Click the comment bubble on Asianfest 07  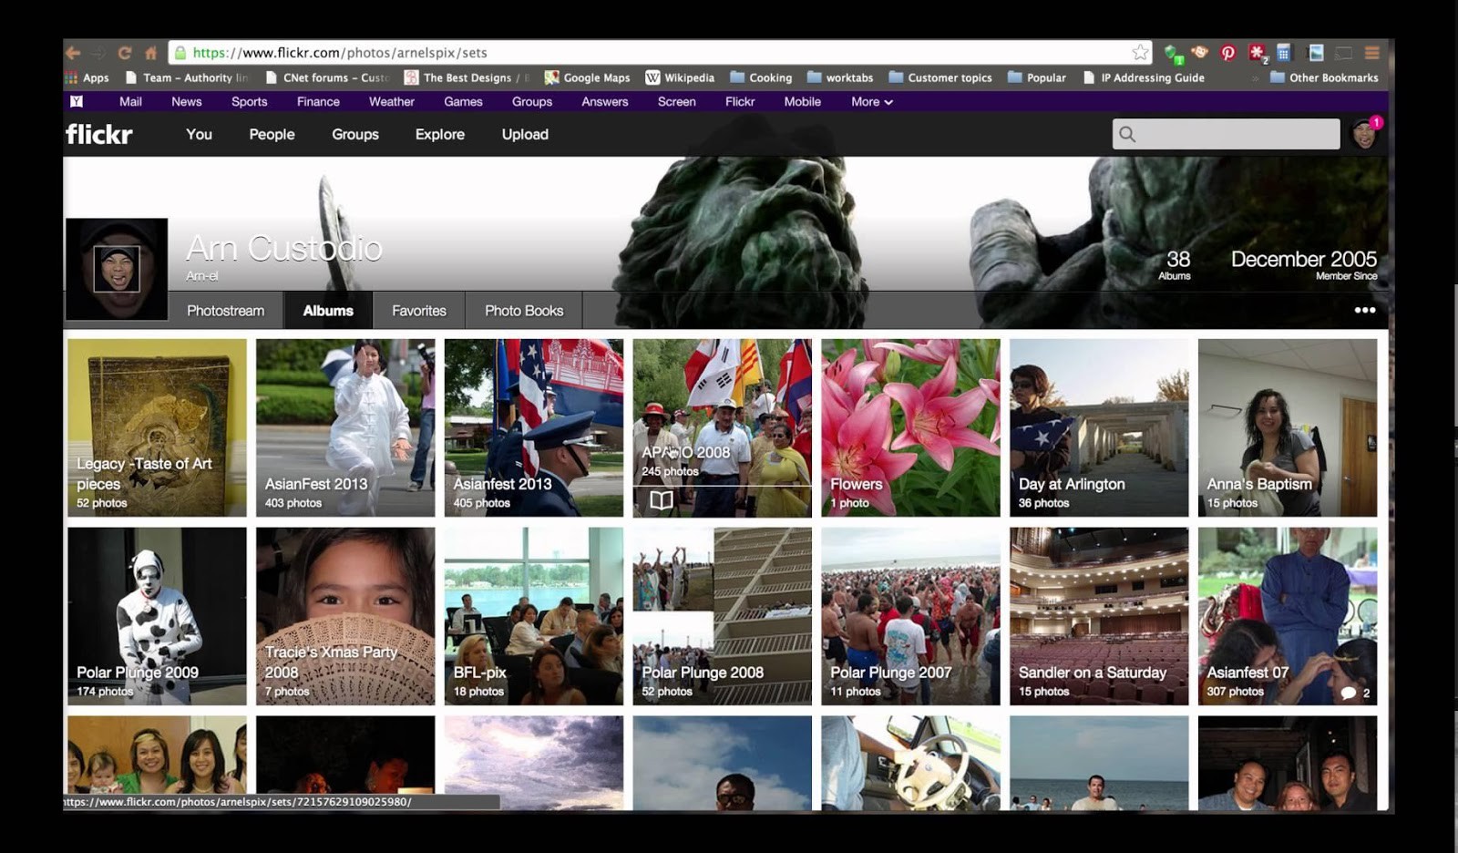click(1349, 693)
